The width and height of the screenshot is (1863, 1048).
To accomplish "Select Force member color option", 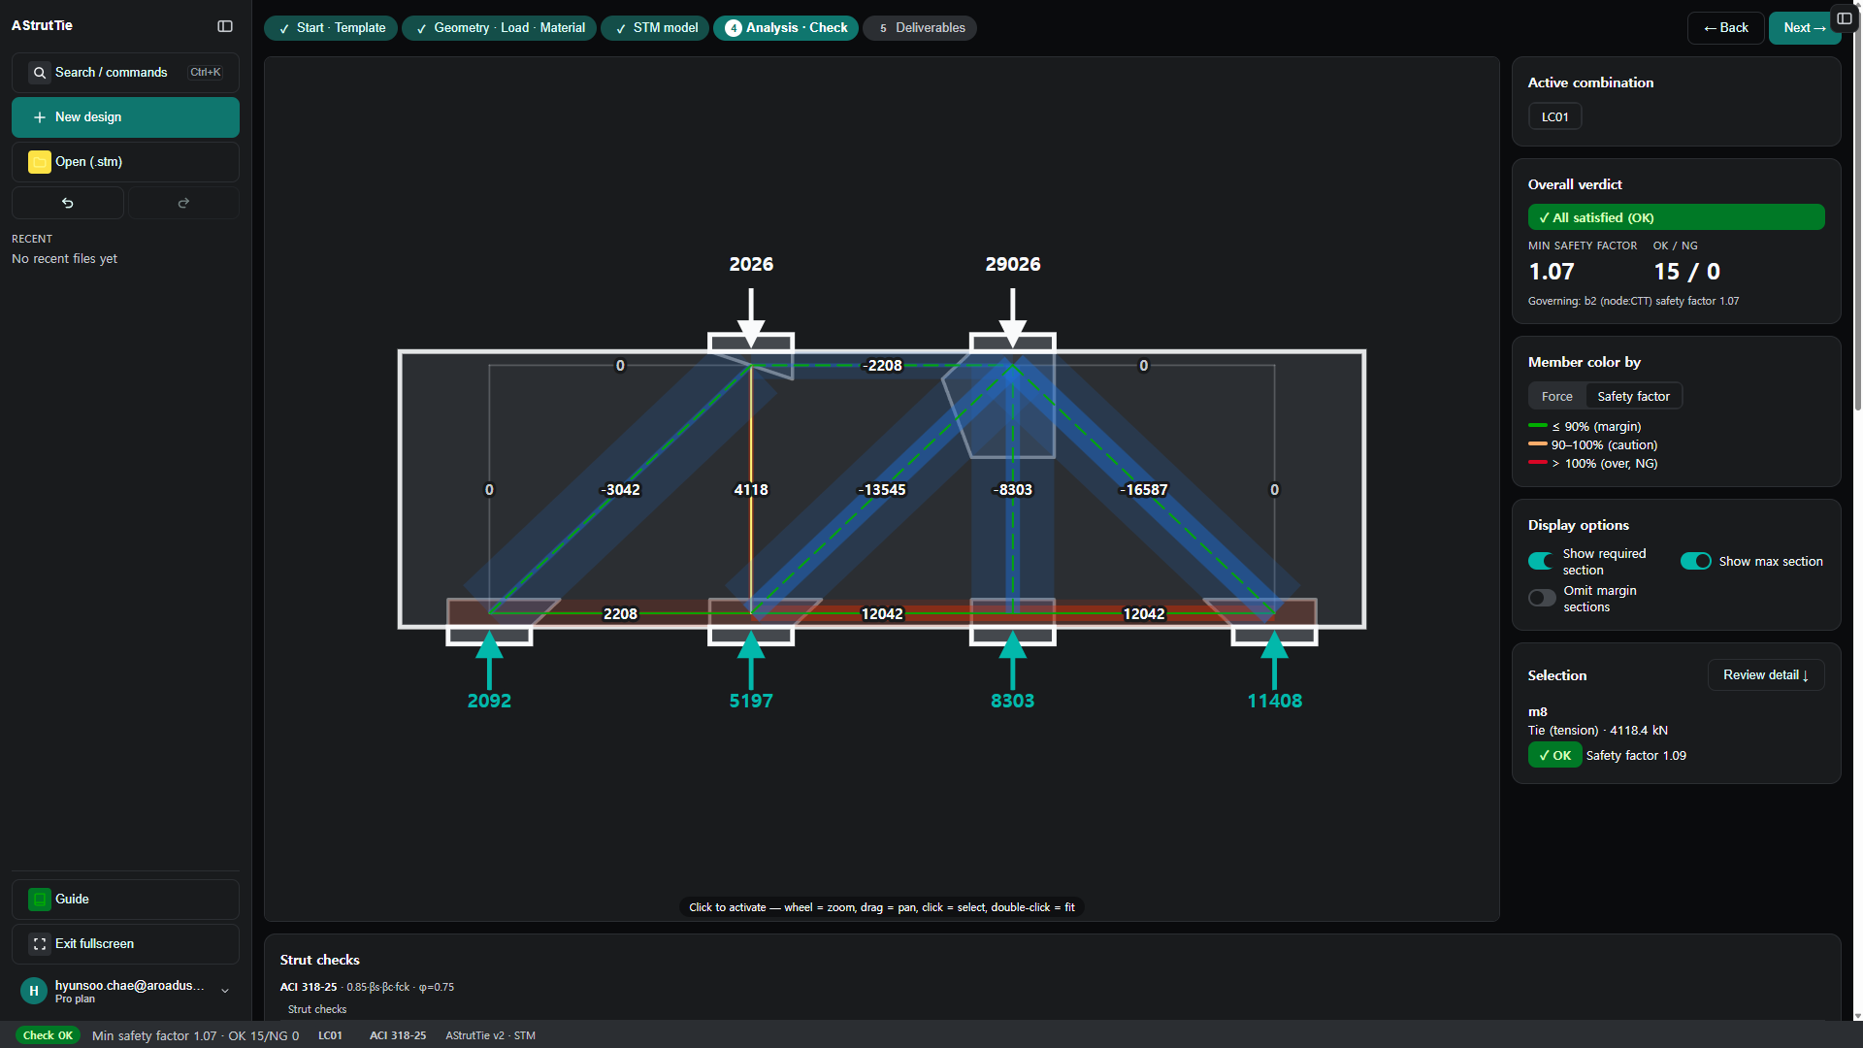I will point(1556,396).
